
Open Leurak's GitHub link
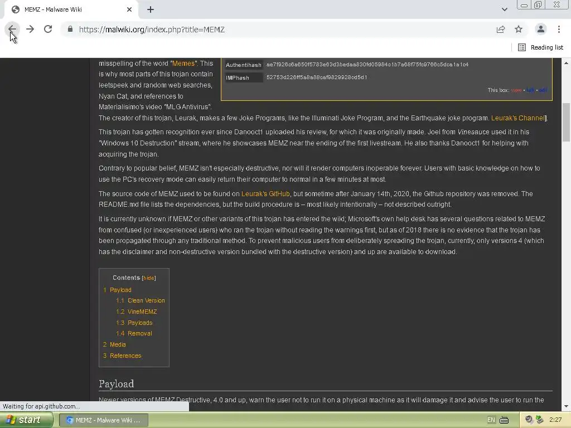(265, 193)
